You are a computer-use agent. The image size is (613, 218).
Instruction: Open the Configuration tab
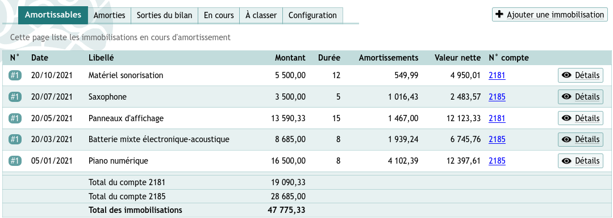click(313, 15)
